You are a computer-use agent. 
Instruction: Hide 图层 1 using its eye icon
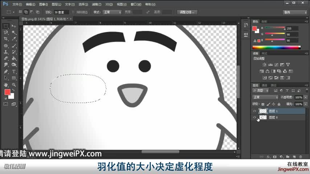pos(254,111)
